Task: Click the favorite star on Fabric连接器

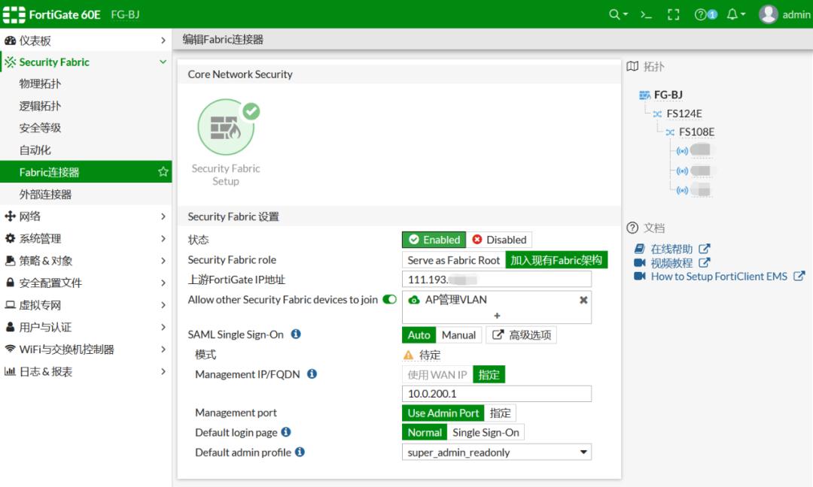Action: click(163, 172)
